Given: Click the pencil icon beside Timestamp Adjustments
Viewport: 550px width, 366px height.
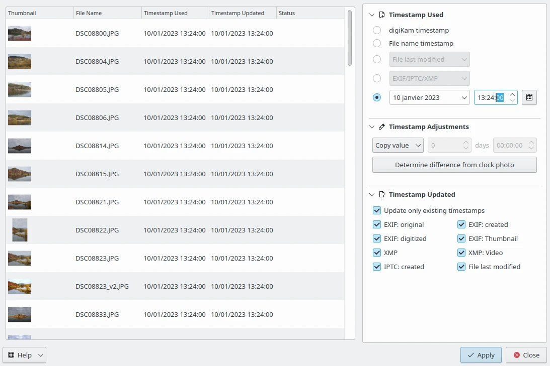Looking at the screenshot, I should 382,127.
